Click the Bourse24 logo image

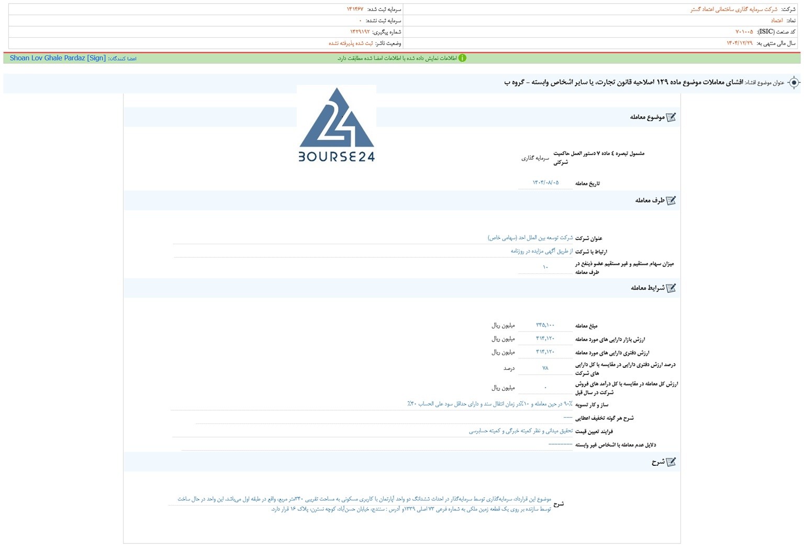pos(337,125)
